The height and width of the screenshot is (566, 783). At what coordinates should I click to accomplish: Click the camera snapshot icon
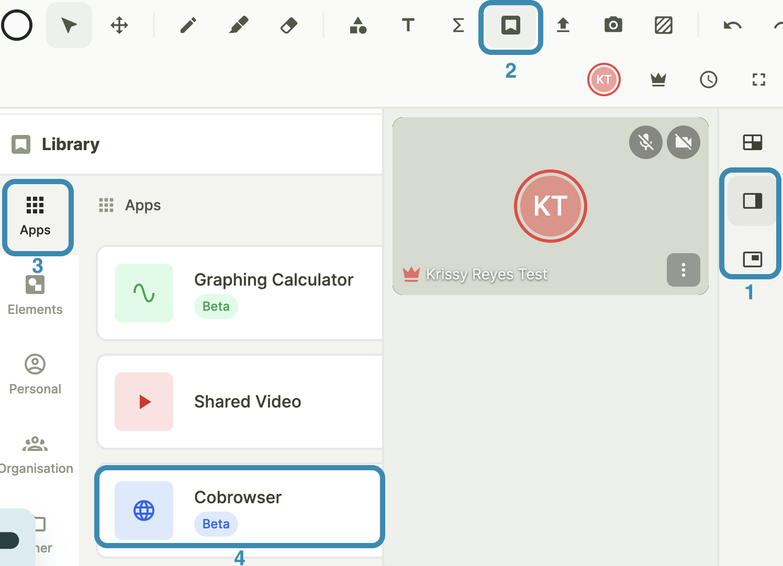click(613, 25)
